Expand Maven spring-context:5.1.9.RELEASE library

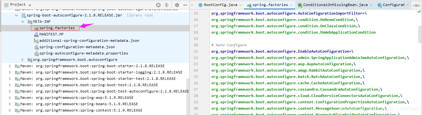point(10,110)
